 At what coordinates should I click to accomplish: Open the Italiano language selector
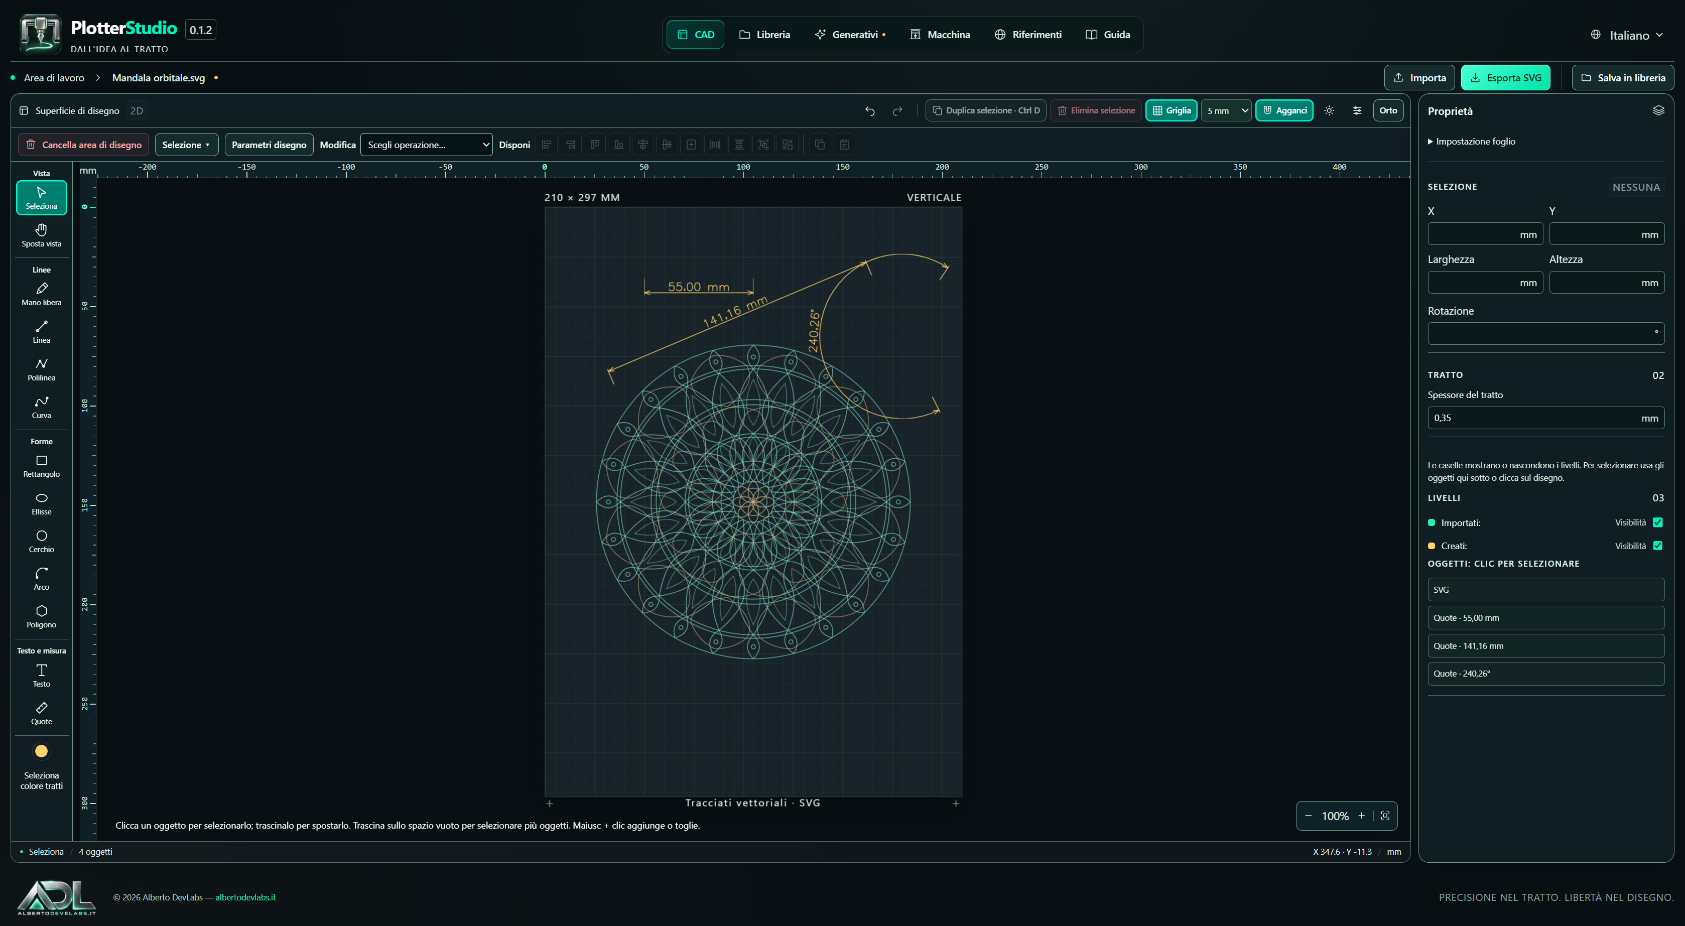[x=1627, y=35]
